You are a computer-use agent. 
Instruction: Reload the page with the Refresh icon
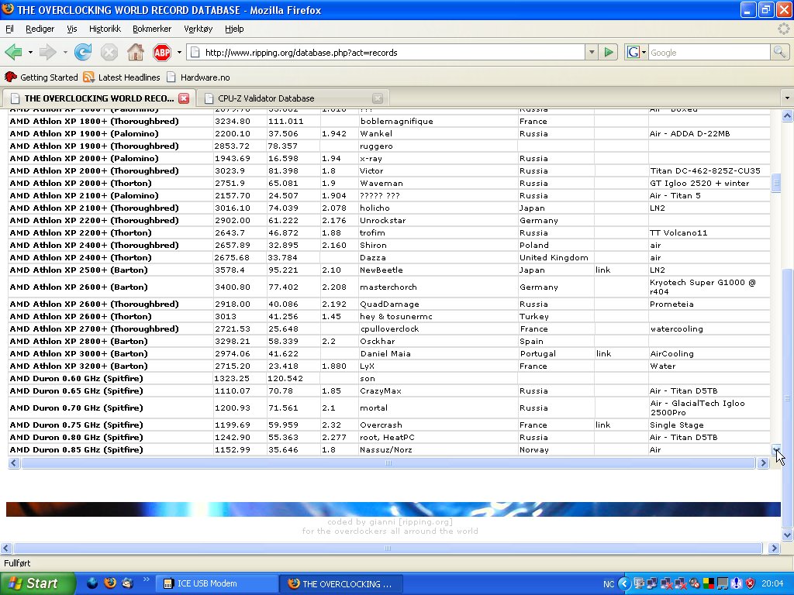coord(82,52)
